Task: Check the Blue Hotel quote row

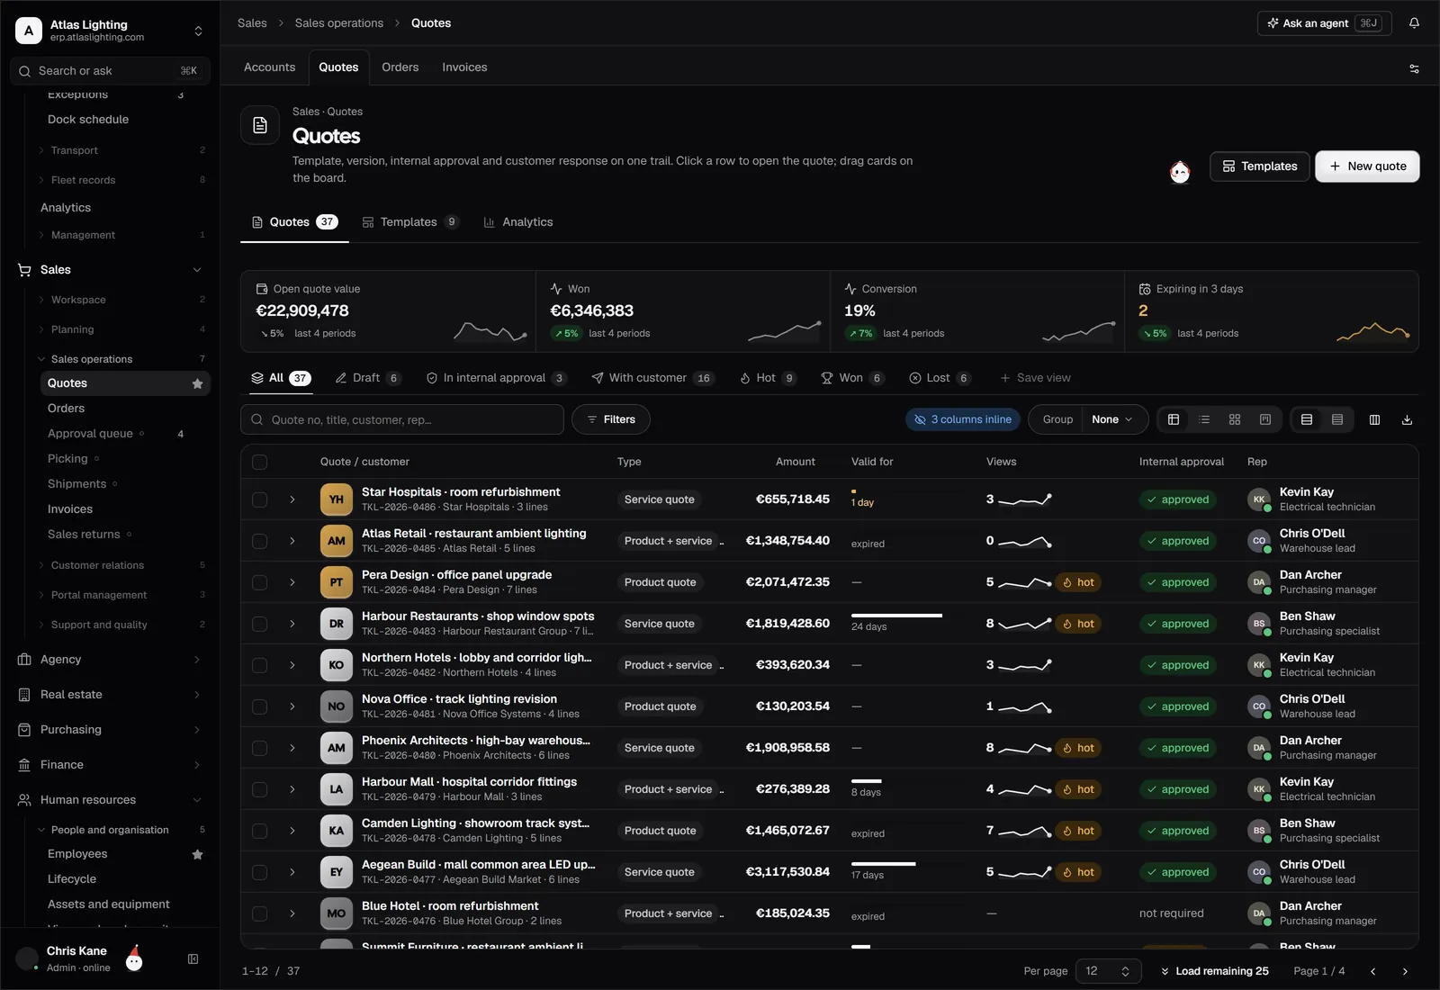Action: [259, 913]
